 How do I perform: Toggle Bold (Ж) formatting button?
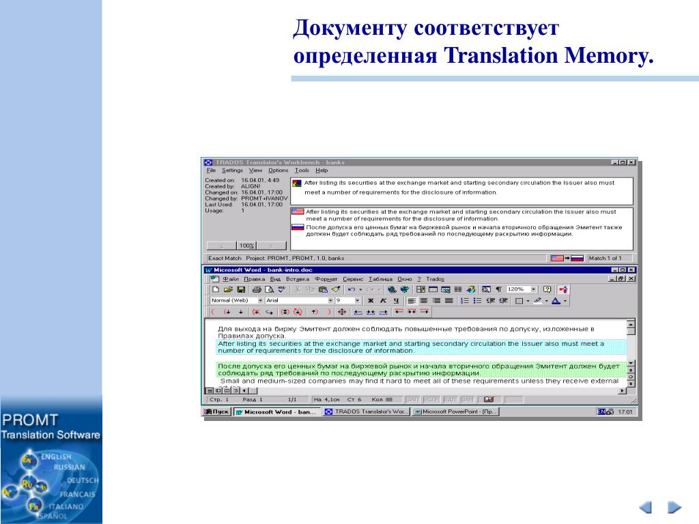coord(371,301)
